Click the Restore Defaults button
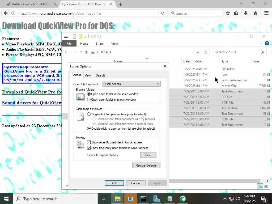Image resolution: width=272 pixels, height=204 pixels. [146, 165]
